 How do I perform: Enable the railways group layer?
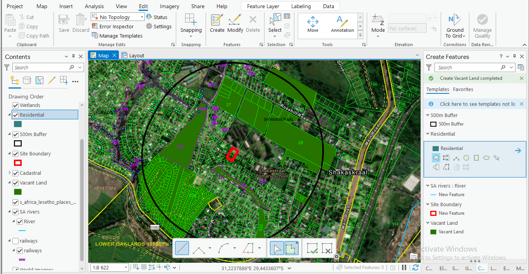15,241
